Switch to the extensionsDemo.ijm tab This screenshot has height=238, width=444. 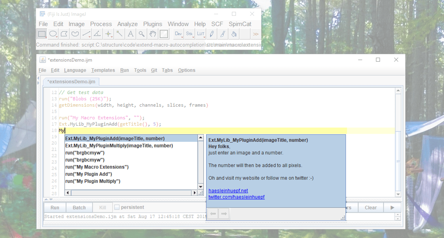(x=71, y=81)
